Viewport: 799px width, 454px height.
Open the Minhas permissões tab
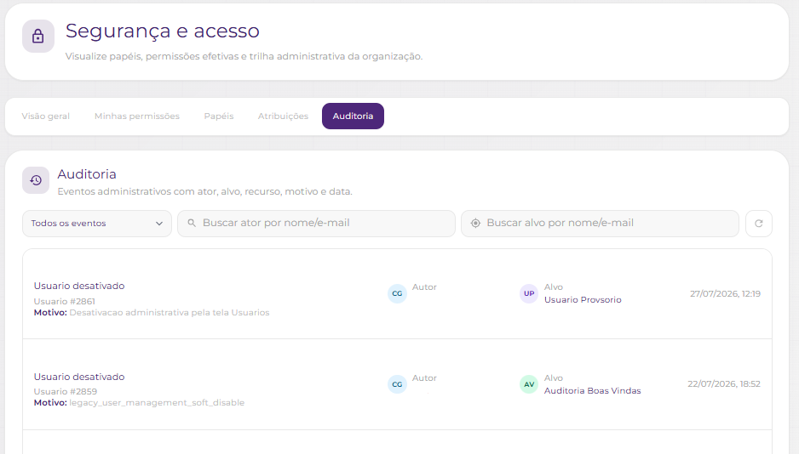[137, 116]
